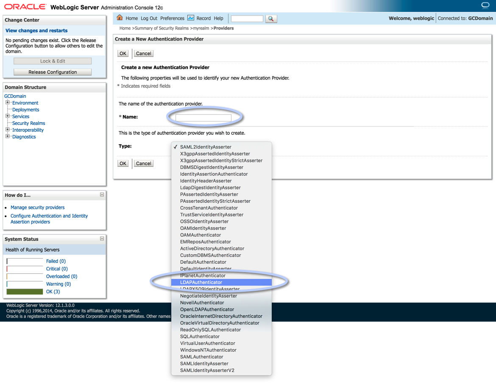Click the Record chart icon
Screen dimensions: 496x389
(x=191, y=18)
